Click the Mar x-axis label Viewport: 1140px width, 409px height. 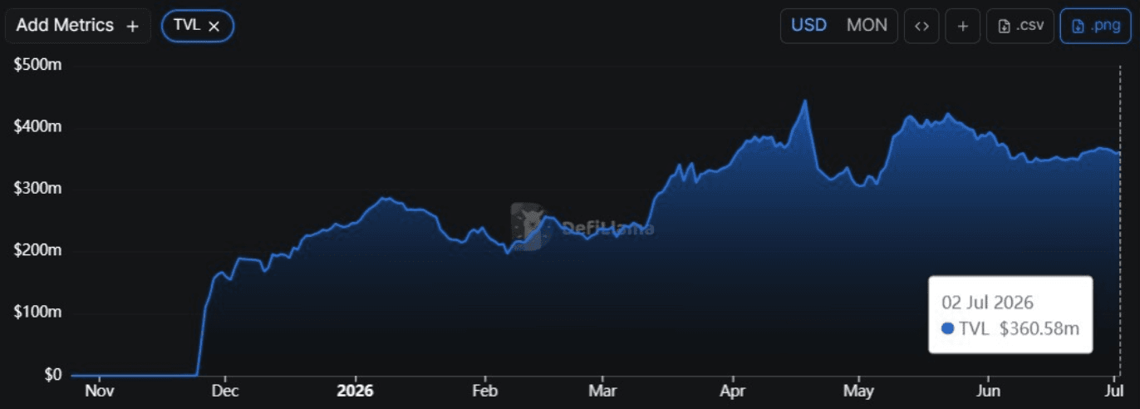602,391
